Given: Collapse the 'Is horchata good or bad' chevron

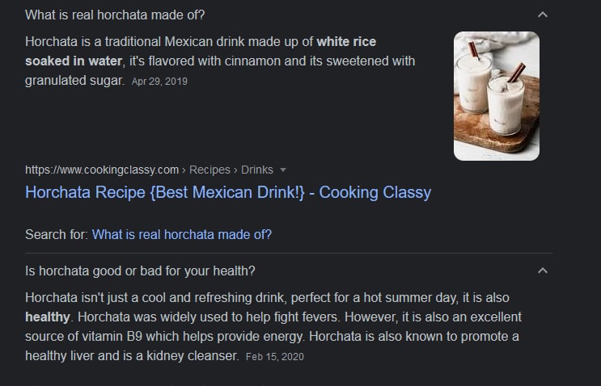Looking at the screenshot, I should coord(543,271).
